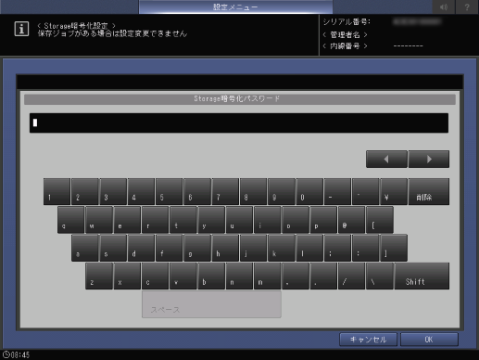Move cursor left with the left arrow key
479x360 pixels.
point(386,160)
